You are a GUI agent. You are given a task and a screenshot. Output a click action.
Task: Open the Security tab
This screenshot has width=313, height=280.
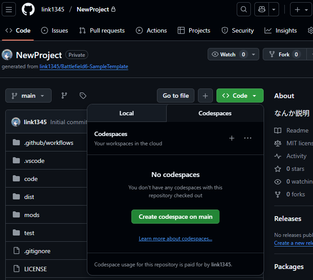[238, 30]
